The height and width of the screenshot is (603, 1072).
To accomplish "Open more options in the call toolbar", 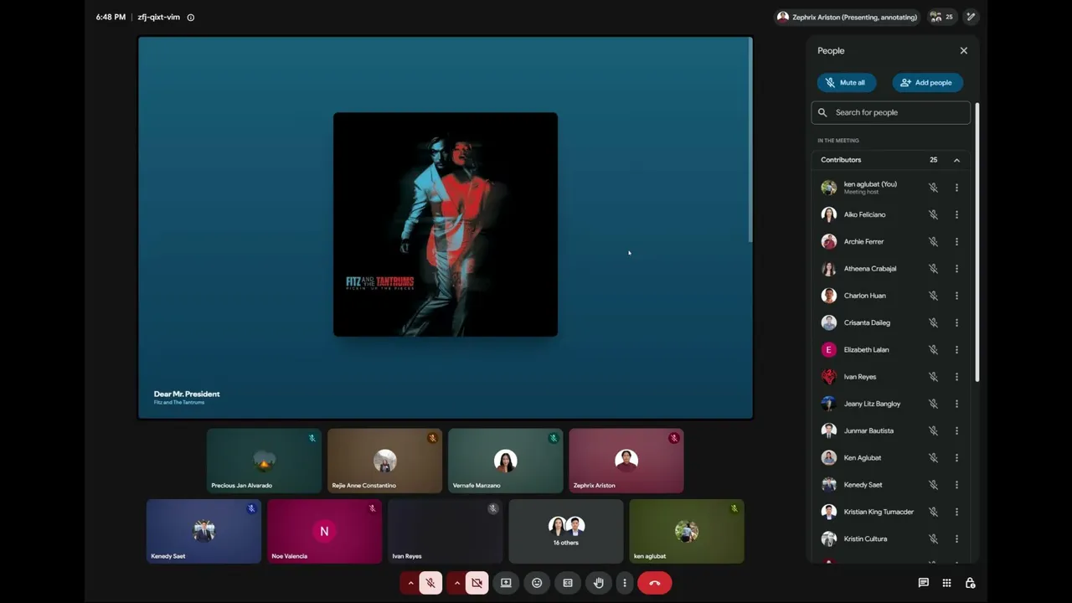I will [x=624, y=583].
